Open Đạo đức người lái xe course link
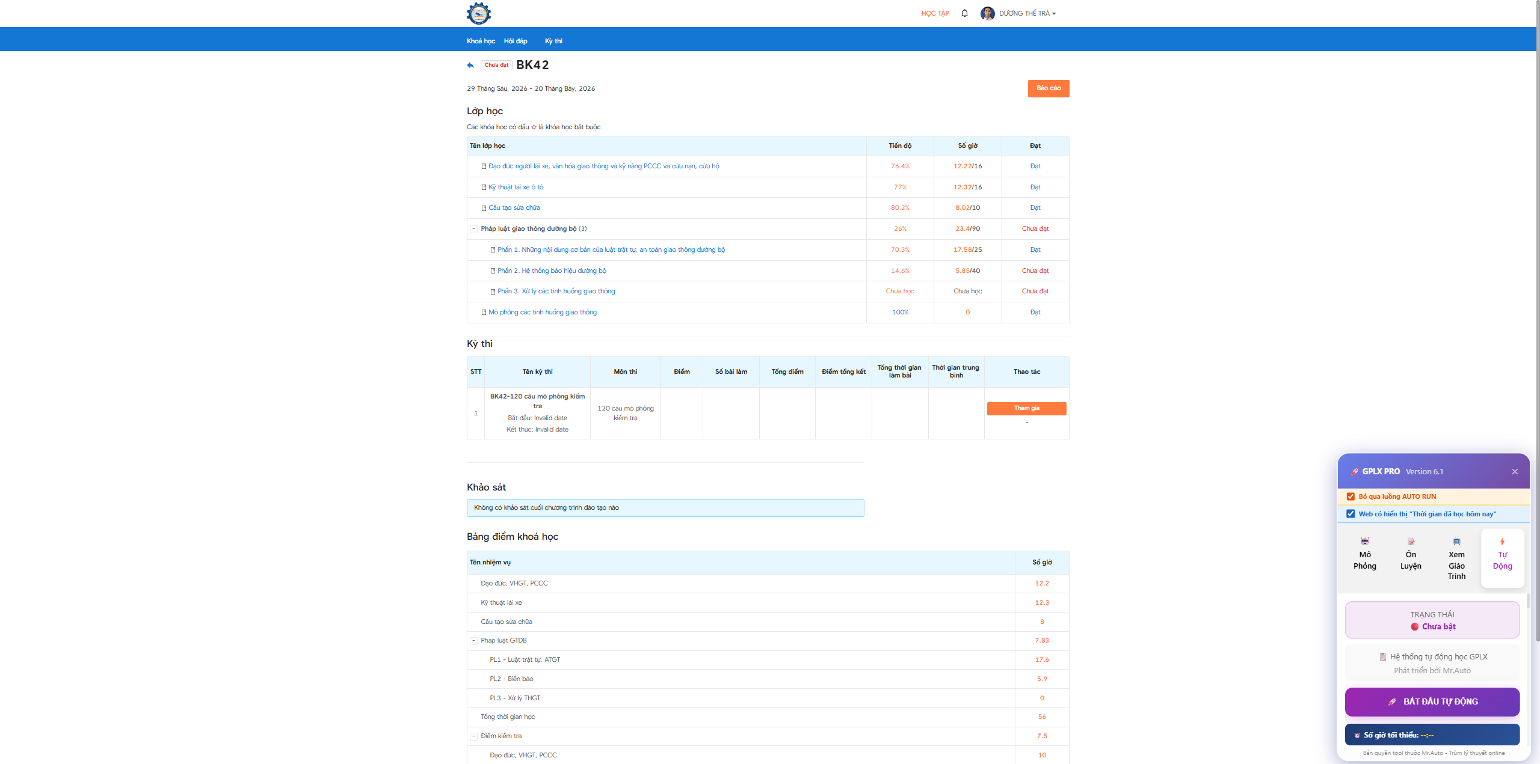The height and width of the screenshot is (764, 1540). (x=603, y=167)
